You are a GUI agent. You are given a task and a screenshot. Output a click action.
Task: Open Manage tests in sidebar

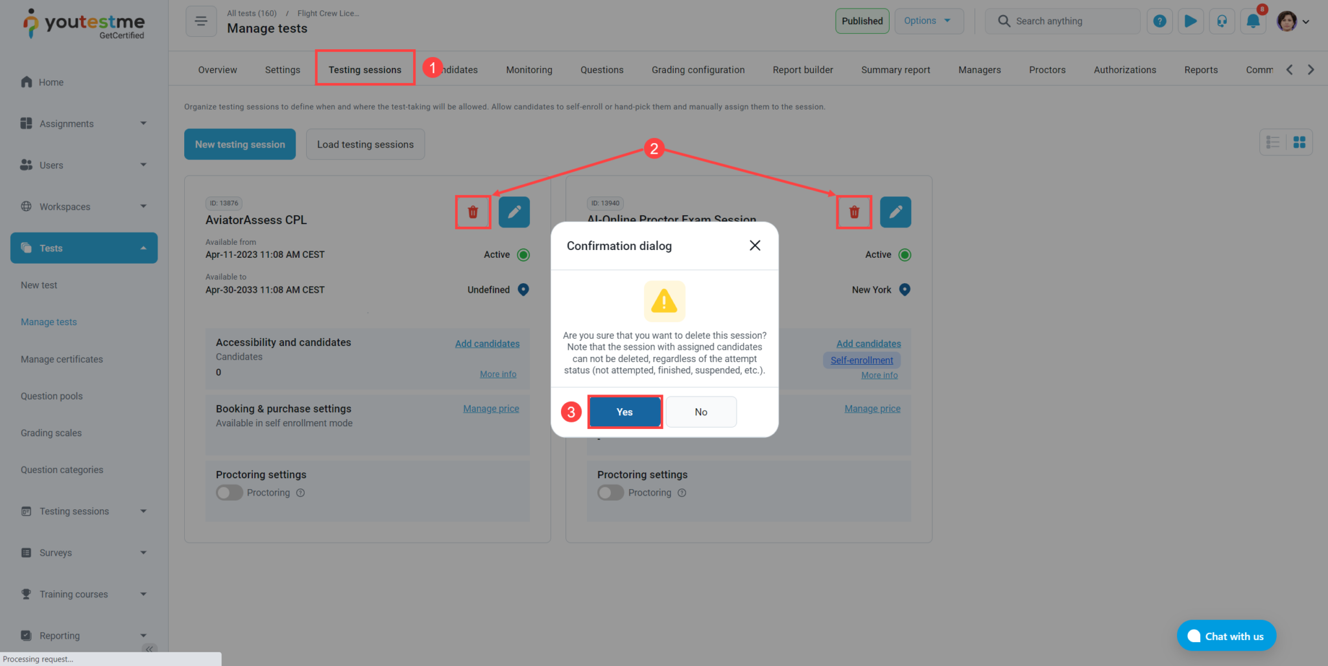(x=49, y=322)
